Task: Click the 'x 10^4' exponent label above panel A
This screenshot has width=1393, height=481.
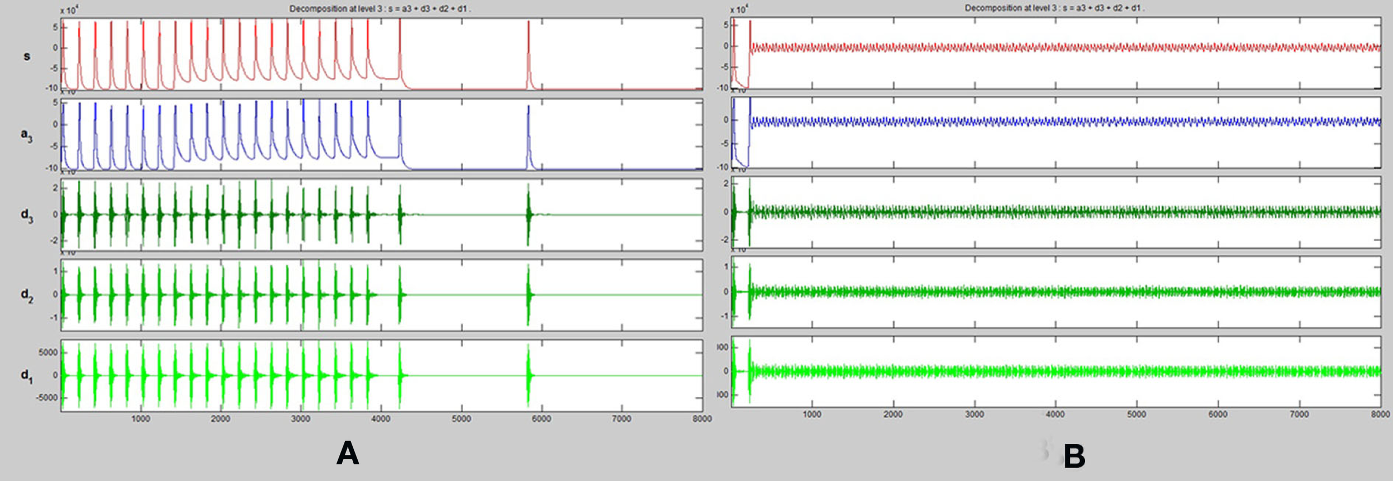Action: pos(69,10)
